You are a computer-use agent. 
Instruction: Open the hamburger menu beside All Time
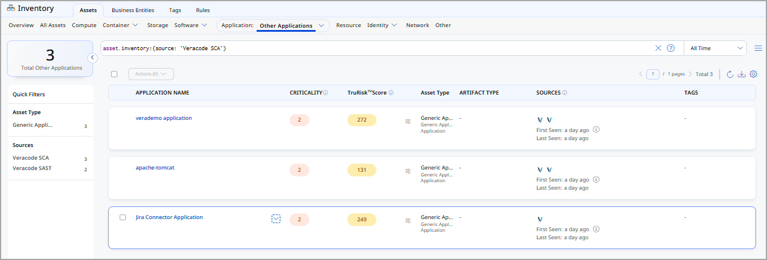[758, 48]
